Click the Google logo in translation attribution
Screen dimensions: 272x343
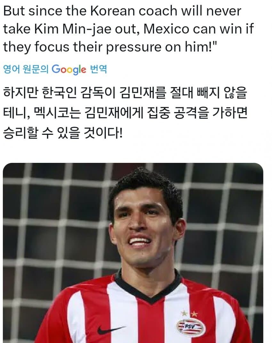click(69, 69)
